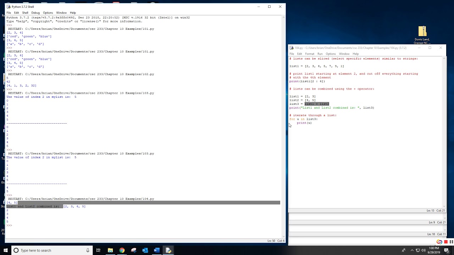Open Task View from the taskbar
The width and height of the screenshot is (454, 255).
[99, 250]
